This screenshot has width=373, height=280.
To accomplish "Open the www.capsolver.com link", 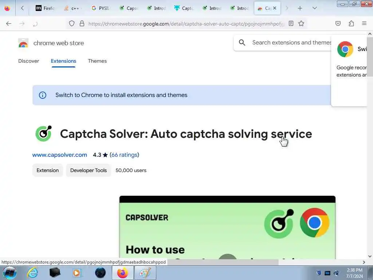I will [60, 155].
